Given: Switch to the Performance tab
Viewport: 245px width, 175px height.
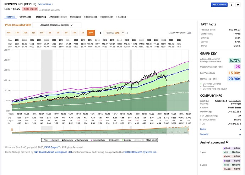Looking at the screenshot, I should click(x=25, y=17).
